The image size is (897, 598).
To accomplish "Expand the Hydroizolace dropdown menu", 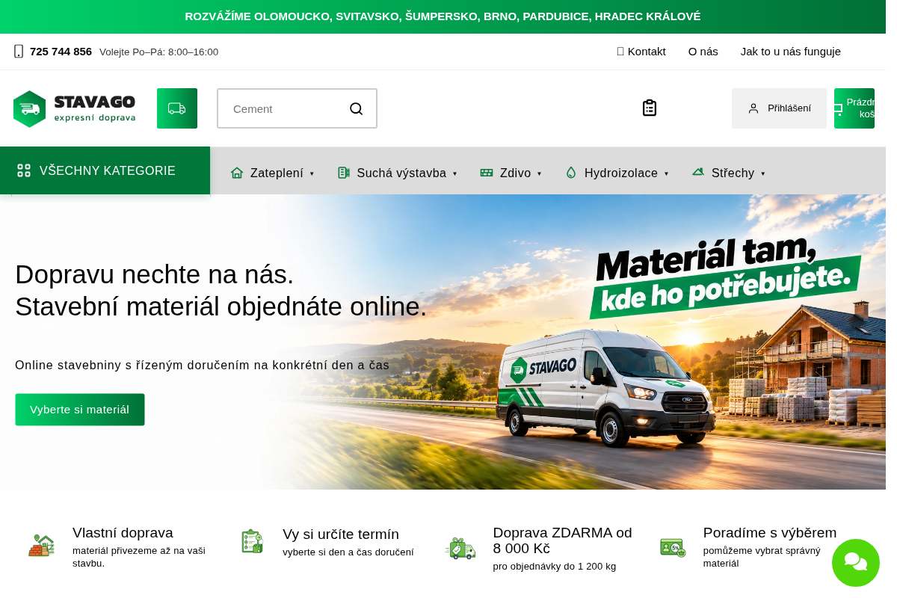I will click(x=617, y=173).
